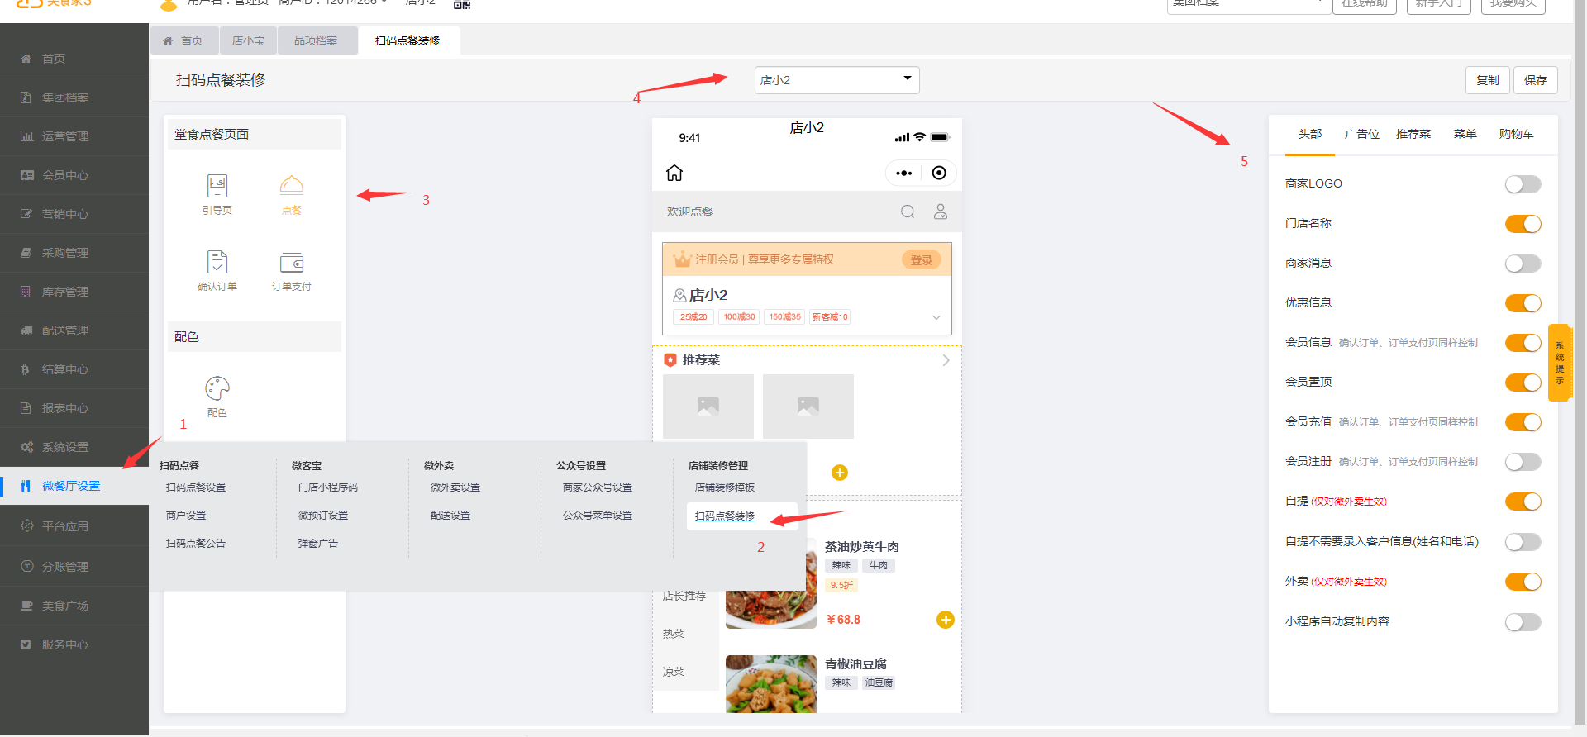The height and width of the screenshot is (737, 1587).
Task: Open 微外卖设置 menu entry
Action: tap(455, 487)
